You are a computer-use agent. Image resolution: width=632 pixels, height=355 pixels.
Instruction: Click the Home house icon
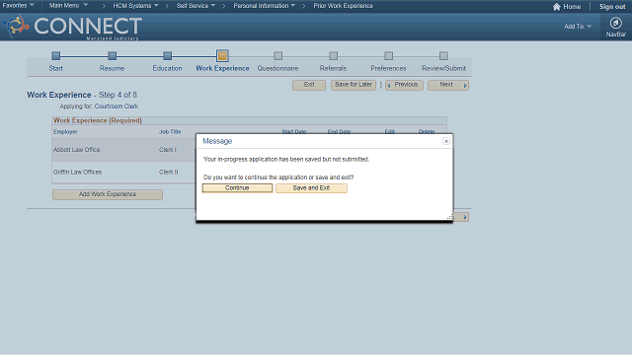557,7
